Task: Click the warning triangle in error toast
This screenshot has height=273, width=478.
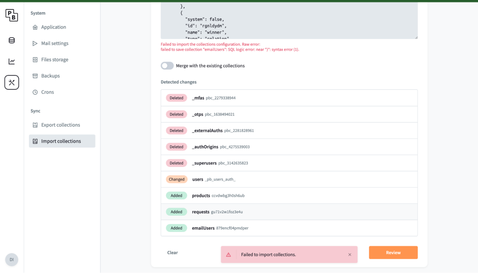Action: click(228, 255)
